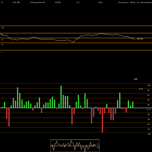
Task: Click the end of the RSI line
Action: coord(135,40)
